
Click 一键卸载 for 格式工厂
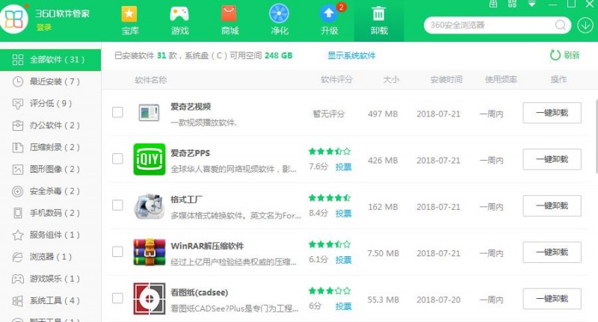[552, 205]
